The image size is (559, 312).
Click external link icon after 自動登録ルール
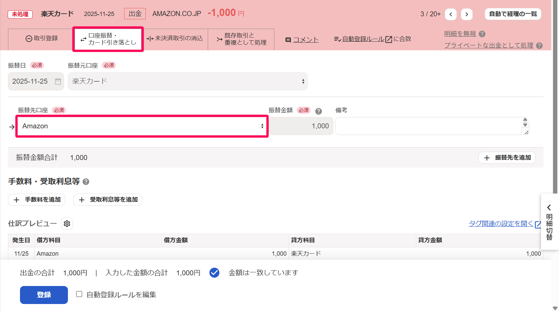(389, 39)
